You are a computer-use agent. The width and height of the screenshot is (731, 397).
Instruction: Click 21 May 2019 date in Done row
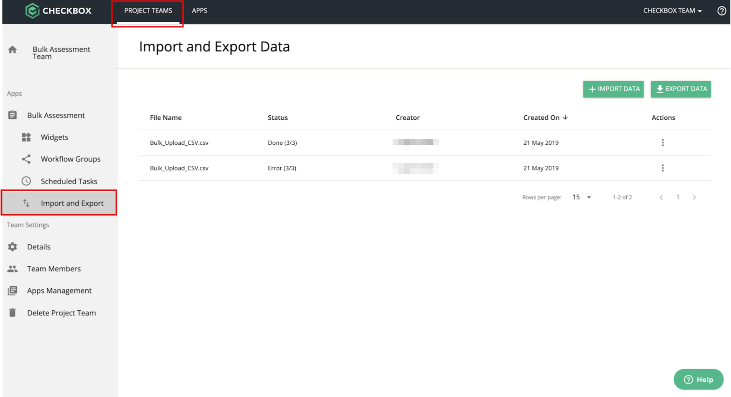[x=541, y=143]
